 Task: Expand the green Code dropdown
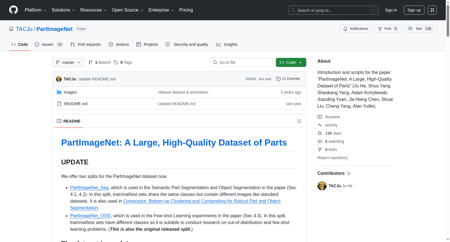(291, 62)
